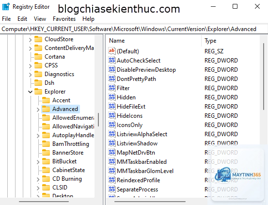Image resolution: width=268 pixels, height=205 pixels.
Task: Click the SeparateProcess DWORD icon
Action: (112, 189)
